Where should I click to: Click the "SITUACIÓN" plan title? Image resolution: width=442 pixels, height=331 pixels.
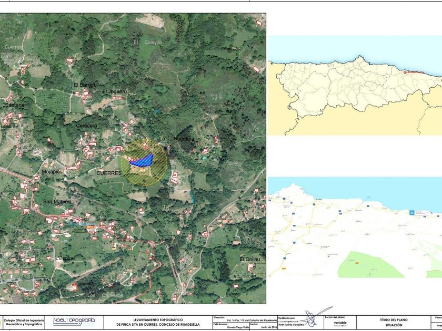coord(394,325)
